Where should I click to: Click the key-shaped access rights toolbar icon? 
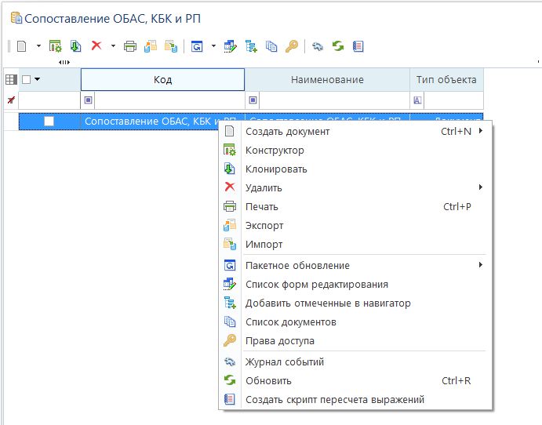coord(291,46)
